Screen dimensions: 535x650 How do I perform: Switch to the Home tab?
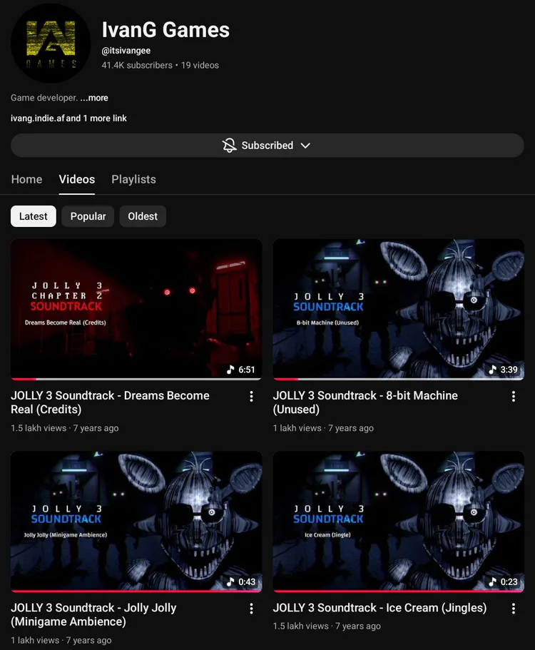click(26, 180)
